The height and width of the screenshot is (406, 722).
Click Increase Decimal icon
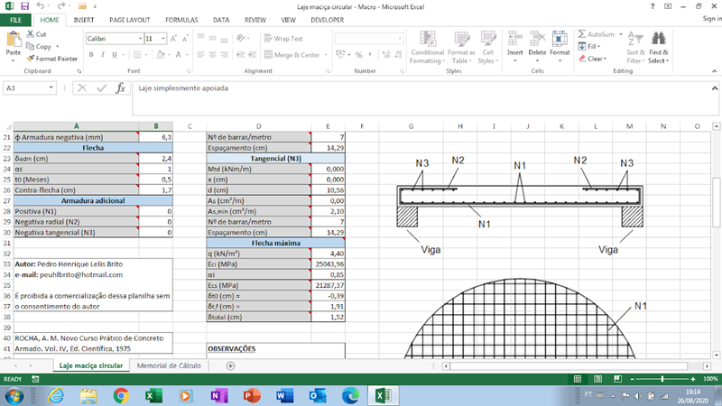pos(386,55)
